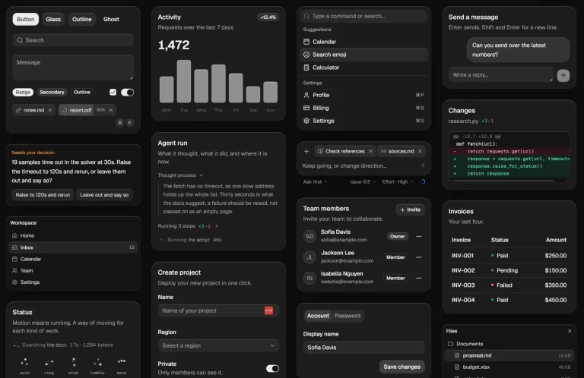Open Billing from the command menu
The image size is (584, 378).
[363, 108]
